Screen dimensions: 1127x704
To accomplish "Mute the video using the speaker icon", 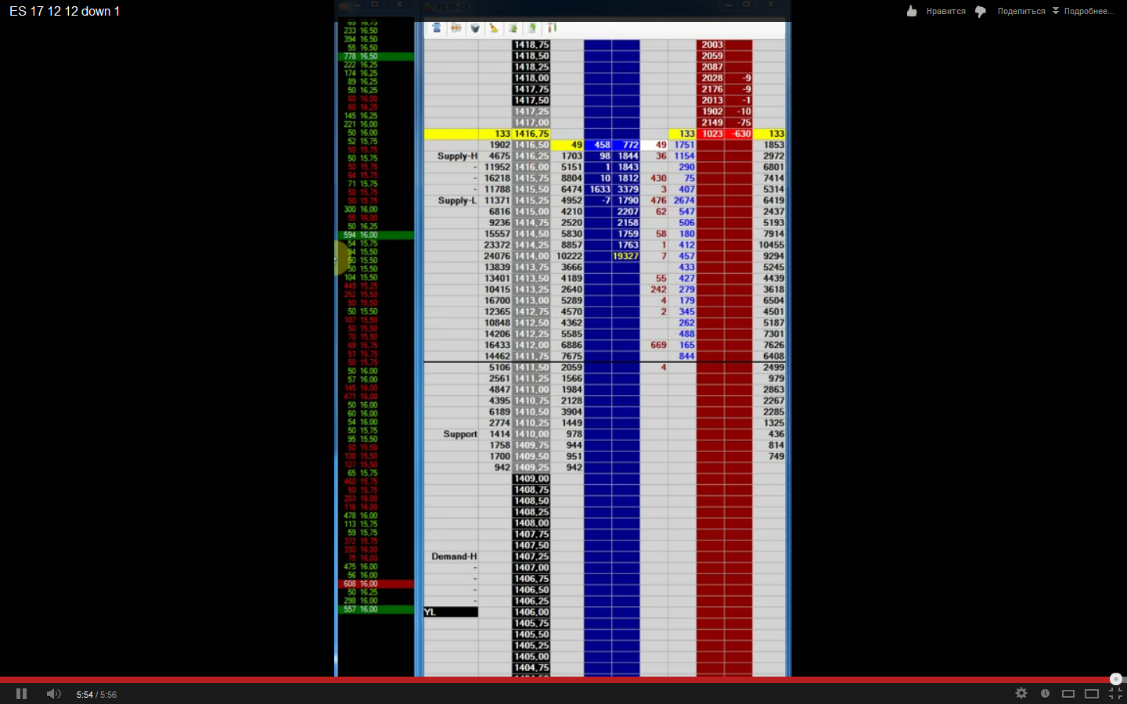I will pos(53,694).
